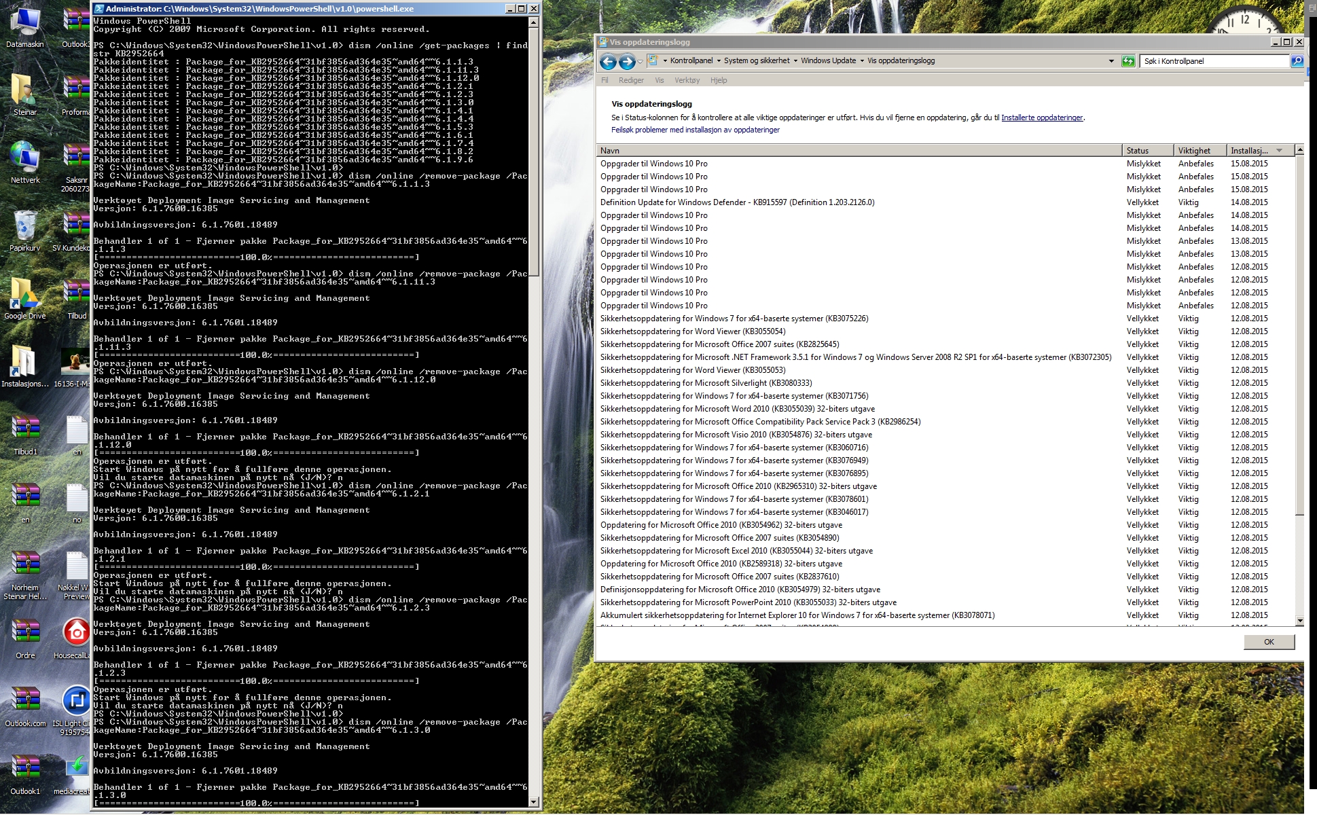This screenshot has height=815, width=1317.
Task: Select the KB3075226 security update row
Action: click(944, 319)
